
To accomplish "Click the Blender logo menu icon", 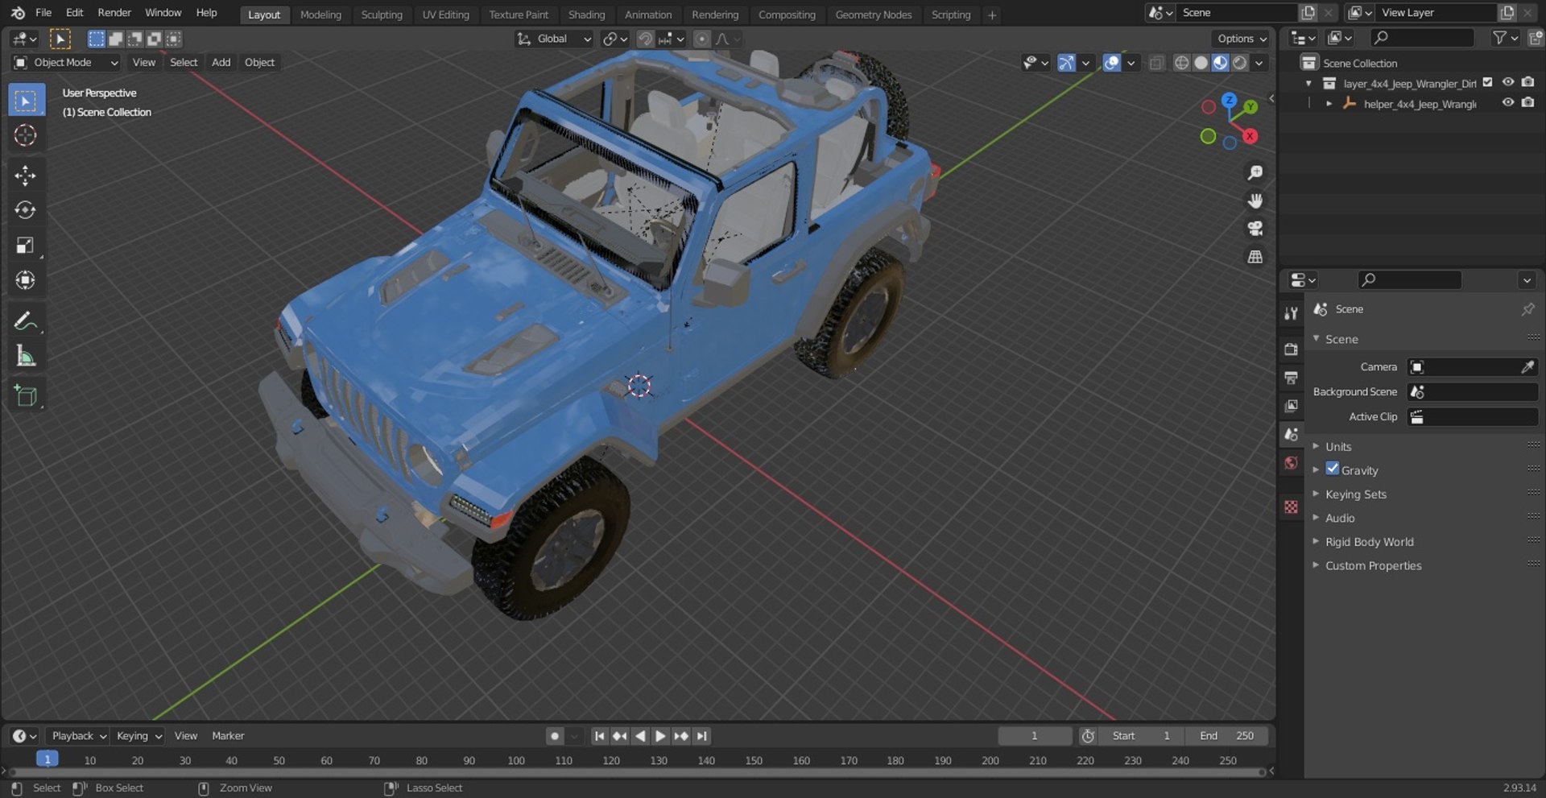I will [18, 13].
